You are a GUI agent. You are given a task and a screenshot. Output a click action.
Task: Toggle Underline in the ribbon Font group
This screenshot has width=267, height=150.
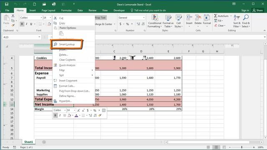[x=31, y=24]
